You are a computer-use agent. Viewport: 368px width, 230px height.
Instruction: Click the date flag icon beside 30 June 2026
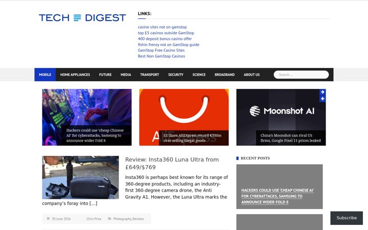(x=48, y=219)
